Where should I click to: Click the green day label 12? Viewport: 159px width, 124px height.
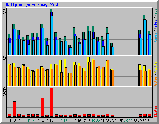click(x=61, y=121)
